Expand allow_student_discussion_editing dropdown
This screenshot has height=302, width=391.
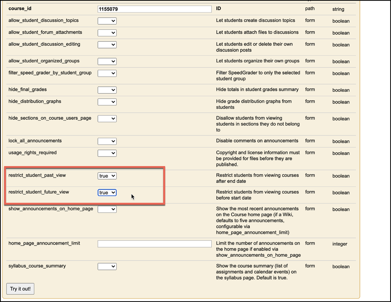[x=107, y=45]
